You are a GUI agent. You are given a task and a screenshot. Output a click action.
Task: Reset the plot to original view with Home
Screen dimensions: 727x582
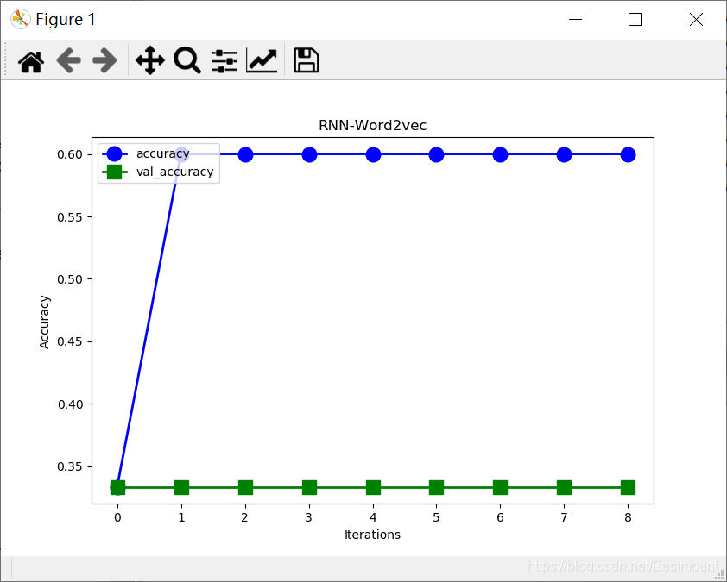point(31,60)
